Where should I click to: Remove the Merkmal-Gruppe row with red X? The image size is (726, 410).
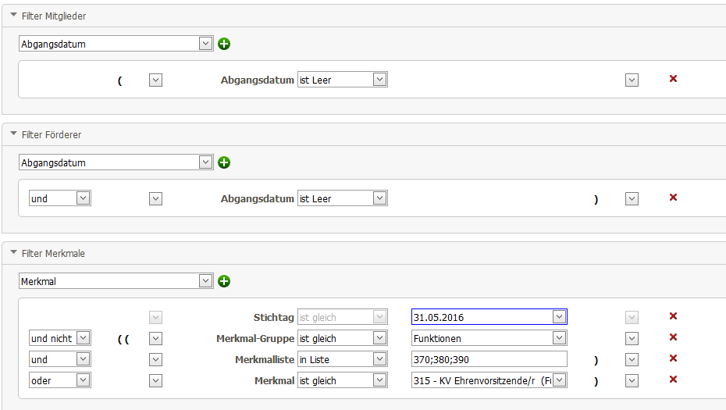[x=673, y=337]
